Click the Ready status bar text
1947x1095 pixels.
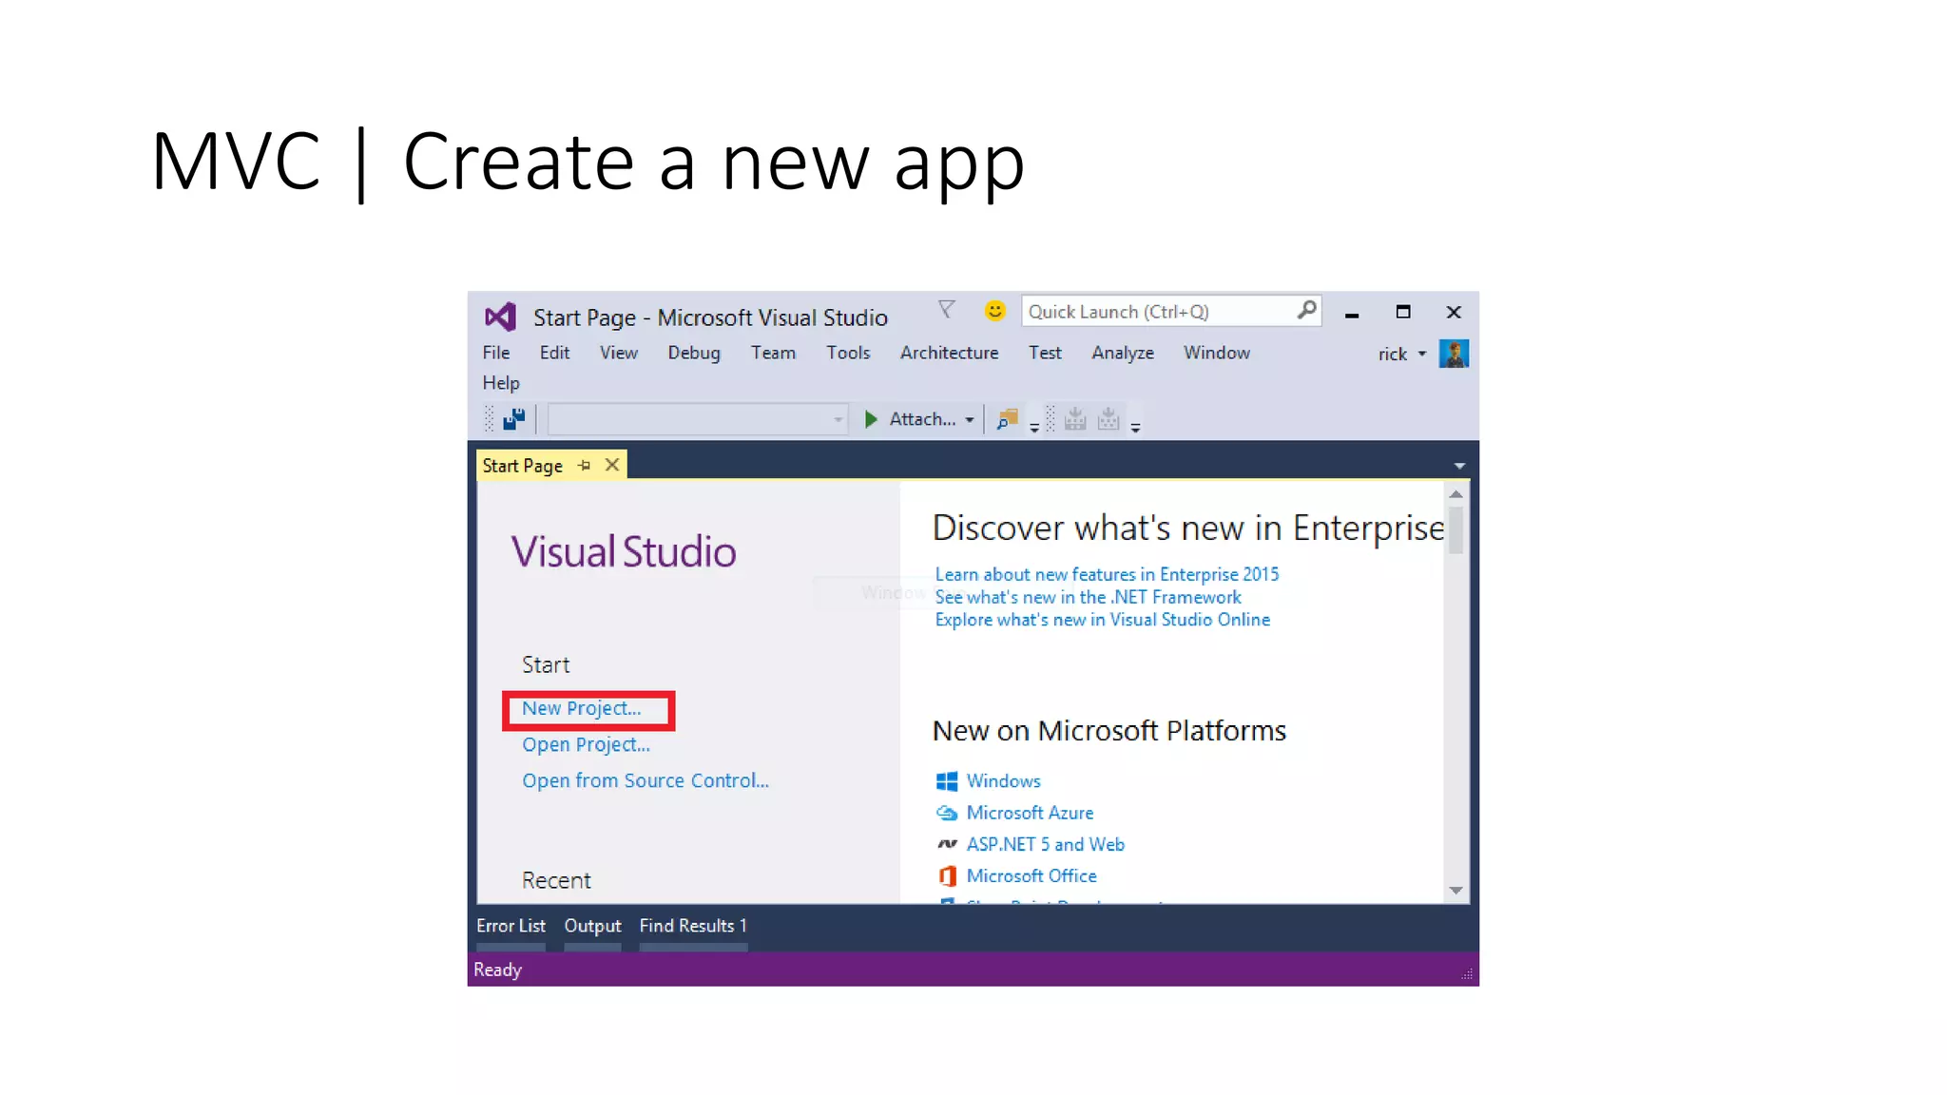pyautogui.click(x=497, y=970)
